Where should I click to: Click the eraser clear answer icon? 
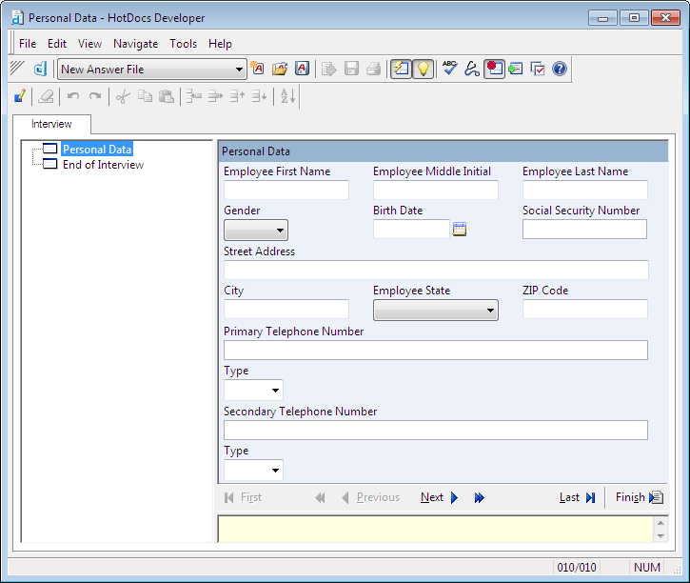[46, 96]
